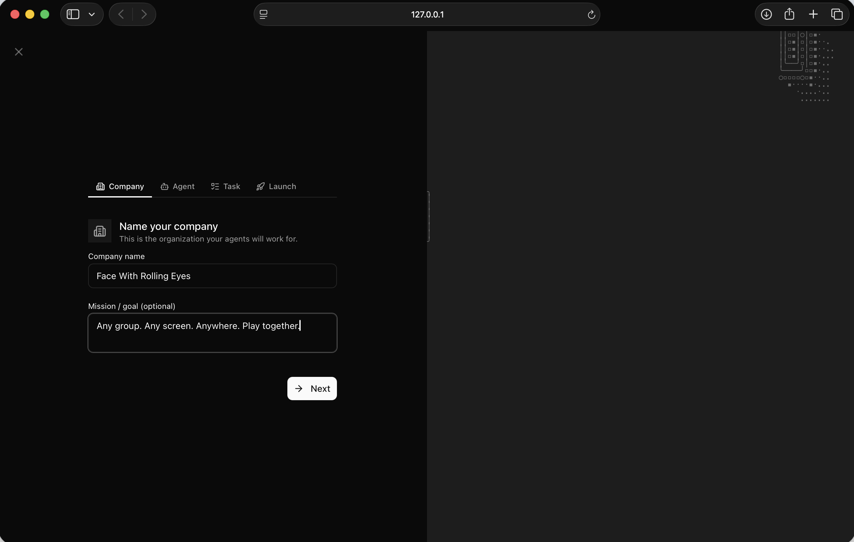Viewport: 854px width, 542px height.
Task: Open a new tab with plus
Action: [x=813, y=15]
